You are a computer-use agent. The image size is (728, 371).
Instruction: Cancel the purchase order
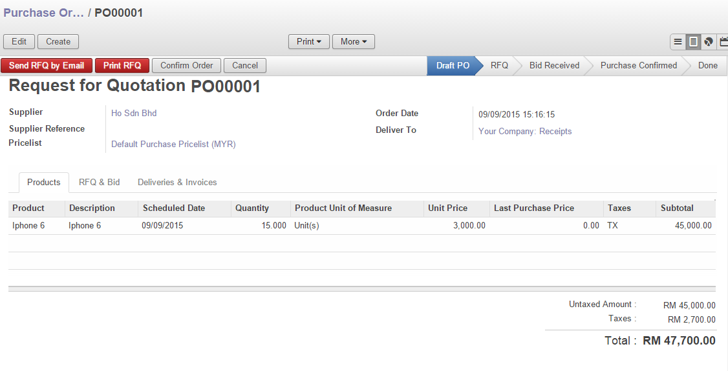pyautogui.click(x=245, y=66)
